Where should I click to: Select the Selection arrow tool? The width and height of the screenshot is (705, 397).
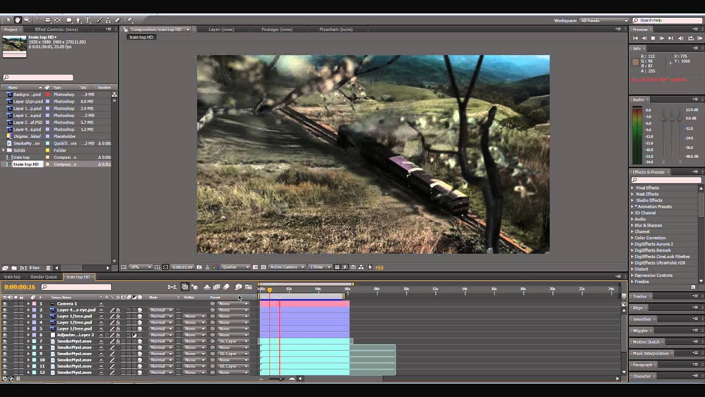pyautogui.click(x=9, y=20)
